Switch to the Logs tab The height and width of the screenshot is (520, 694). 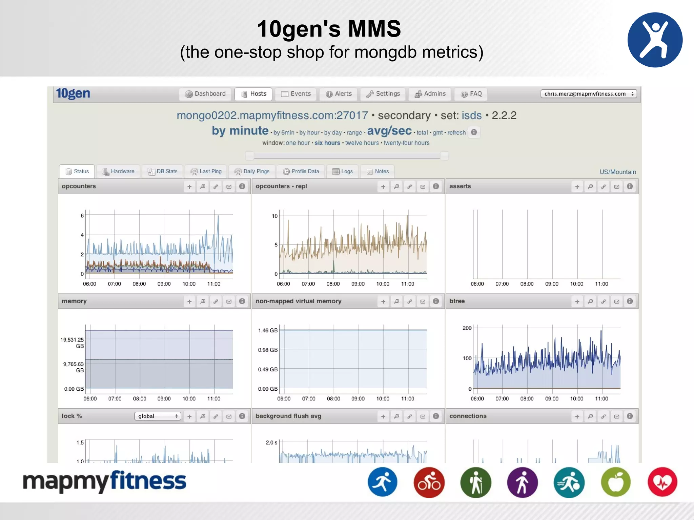point(342,171)
